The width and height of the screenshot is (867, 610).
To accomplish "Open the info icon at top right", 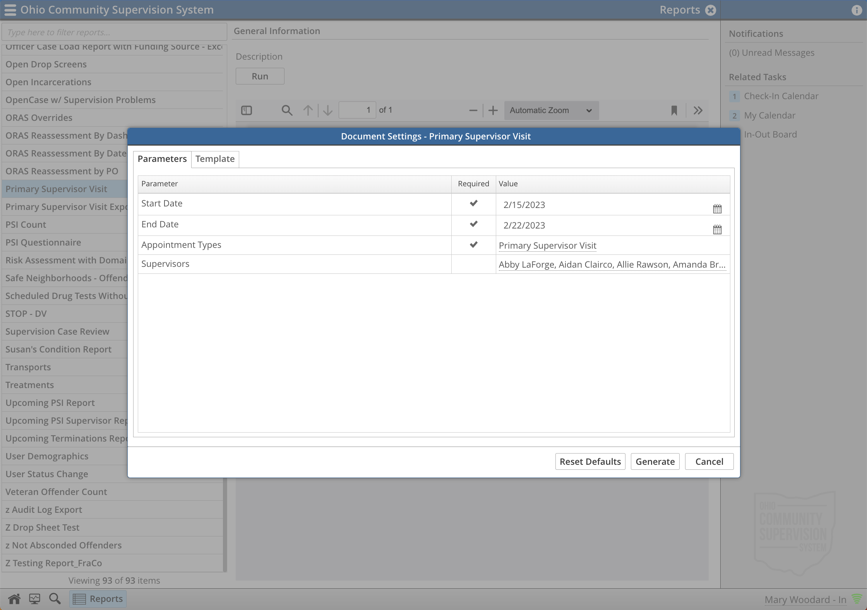I will click(856, 10).
